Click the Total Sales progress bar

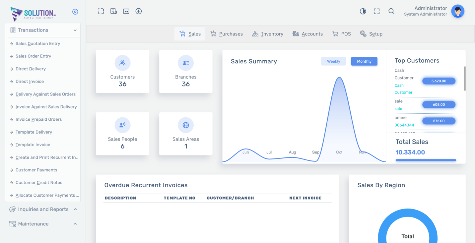[x=426, y=160]
